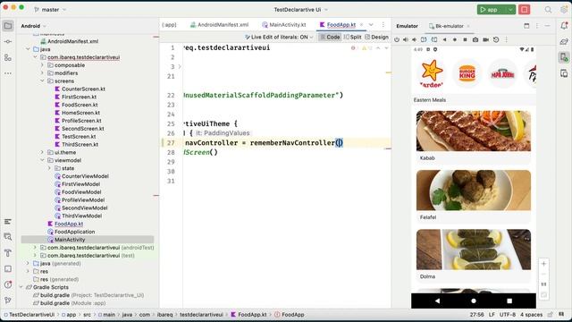
Task: Open the Problems tool window icon
Action: click(8, 284)
